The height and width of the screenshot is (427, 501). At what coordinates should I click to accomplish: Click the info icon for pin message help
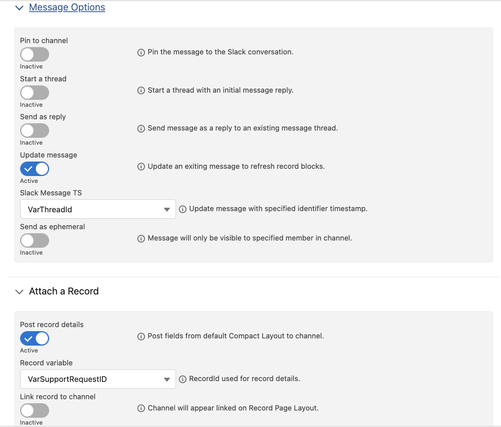pyautogui.click(x=141, y=52)
